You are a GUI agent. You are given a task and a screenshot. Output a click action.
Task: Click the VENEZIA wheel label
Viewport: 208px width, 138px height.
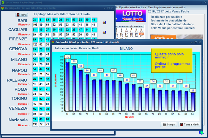(x=18, y=108)
